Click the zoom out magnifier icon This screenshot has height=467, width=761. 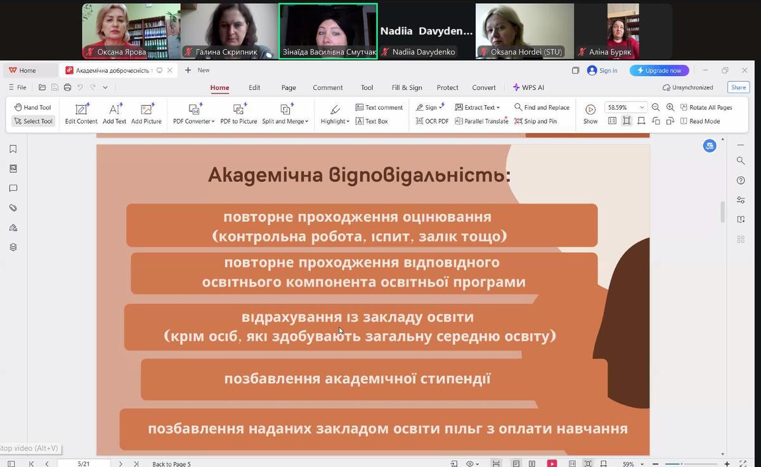[656, 108]
